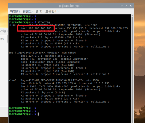This screenshot has width=145, height=123.
Task: Click the wlan0: flags=4163 line
Action: [54, 80]
